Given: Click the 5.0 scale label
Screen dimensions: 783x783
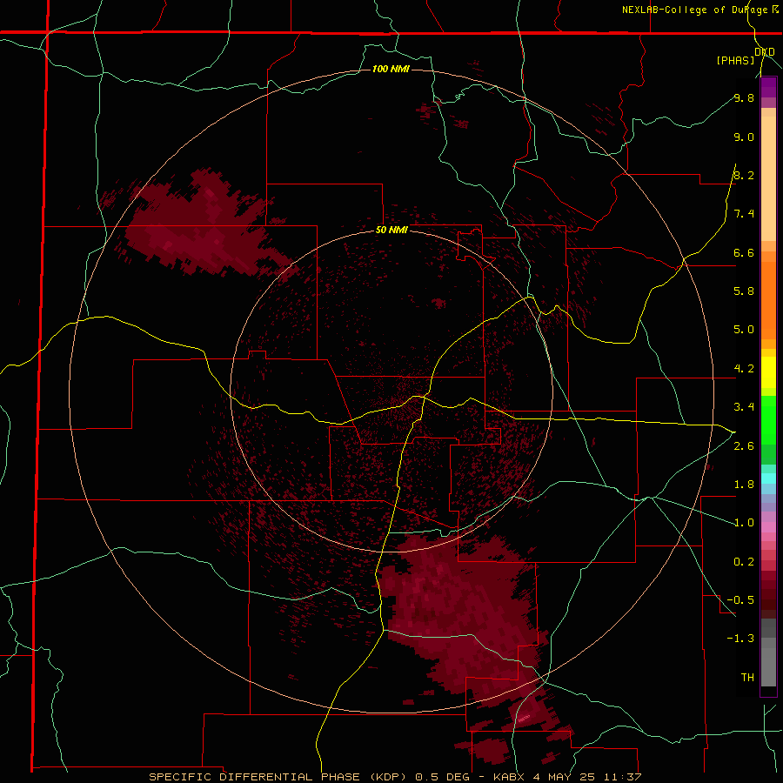Looking at the screenshot, I should pyautogui.click(x=744, y=330).
